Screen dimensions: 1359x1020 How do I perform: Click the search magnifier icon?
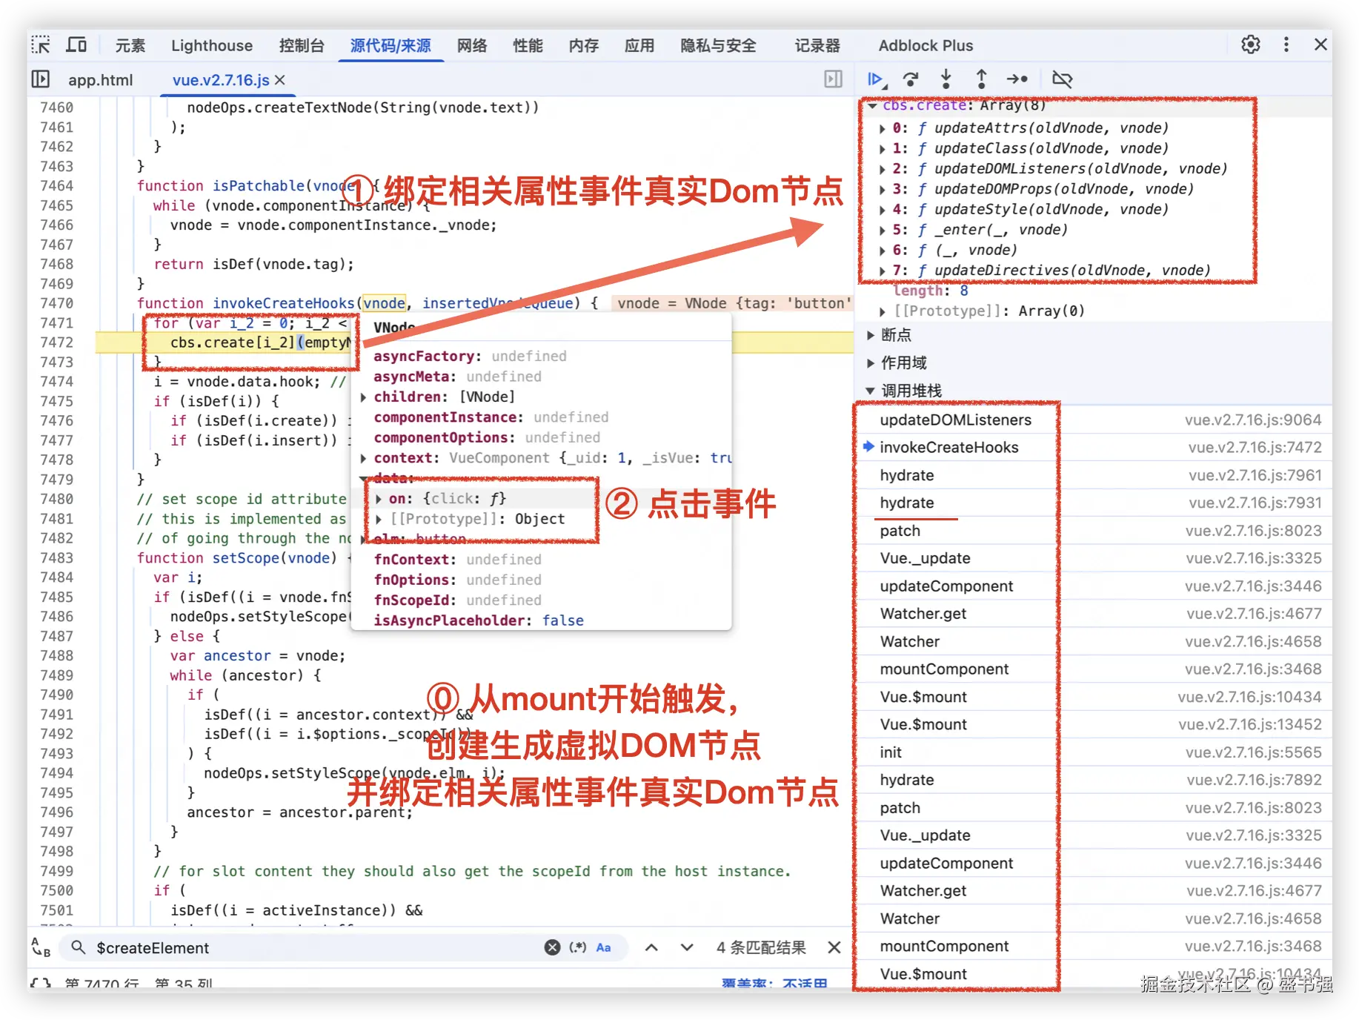point(78,947)
